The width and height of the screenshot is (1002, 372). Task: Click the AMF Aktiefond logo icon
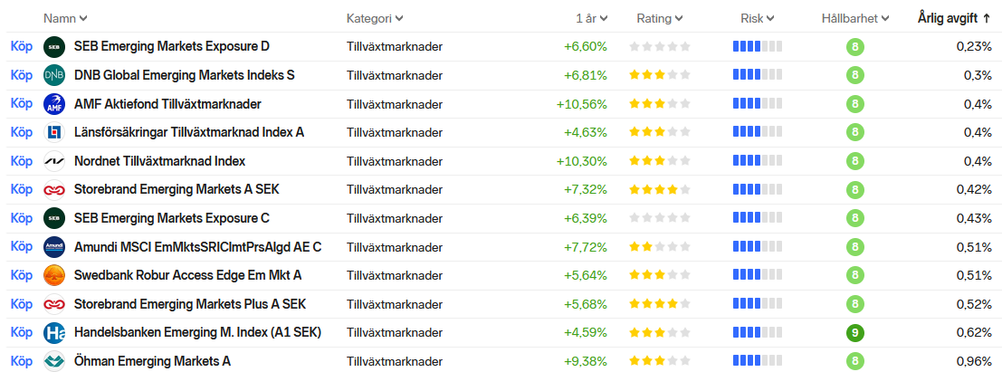[54, 104]
